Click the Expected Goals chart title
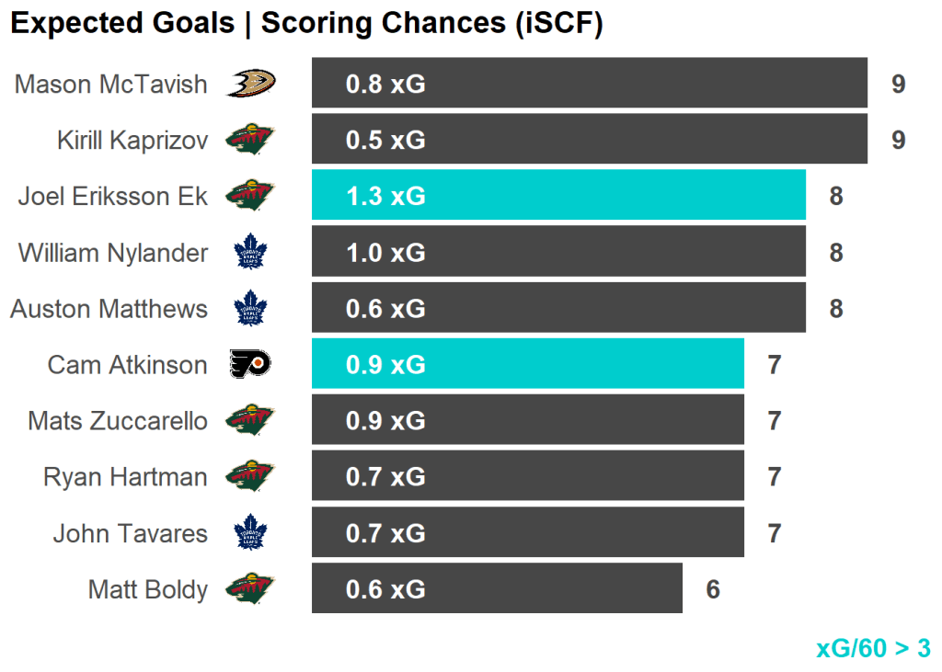Image resolution: width=942 pixels, height=672 pixels. point(306,24)
